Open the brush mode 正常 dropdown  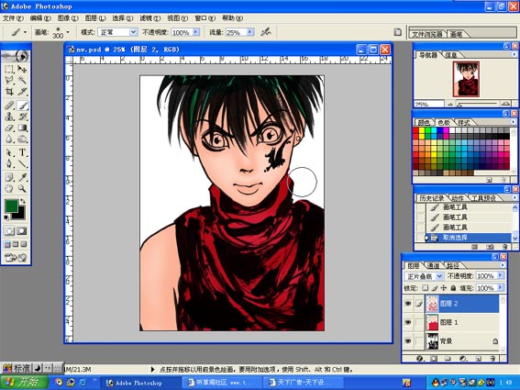point(133,32)
